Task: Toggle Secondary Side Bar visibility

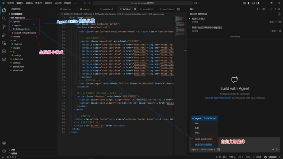Action: 257,3
